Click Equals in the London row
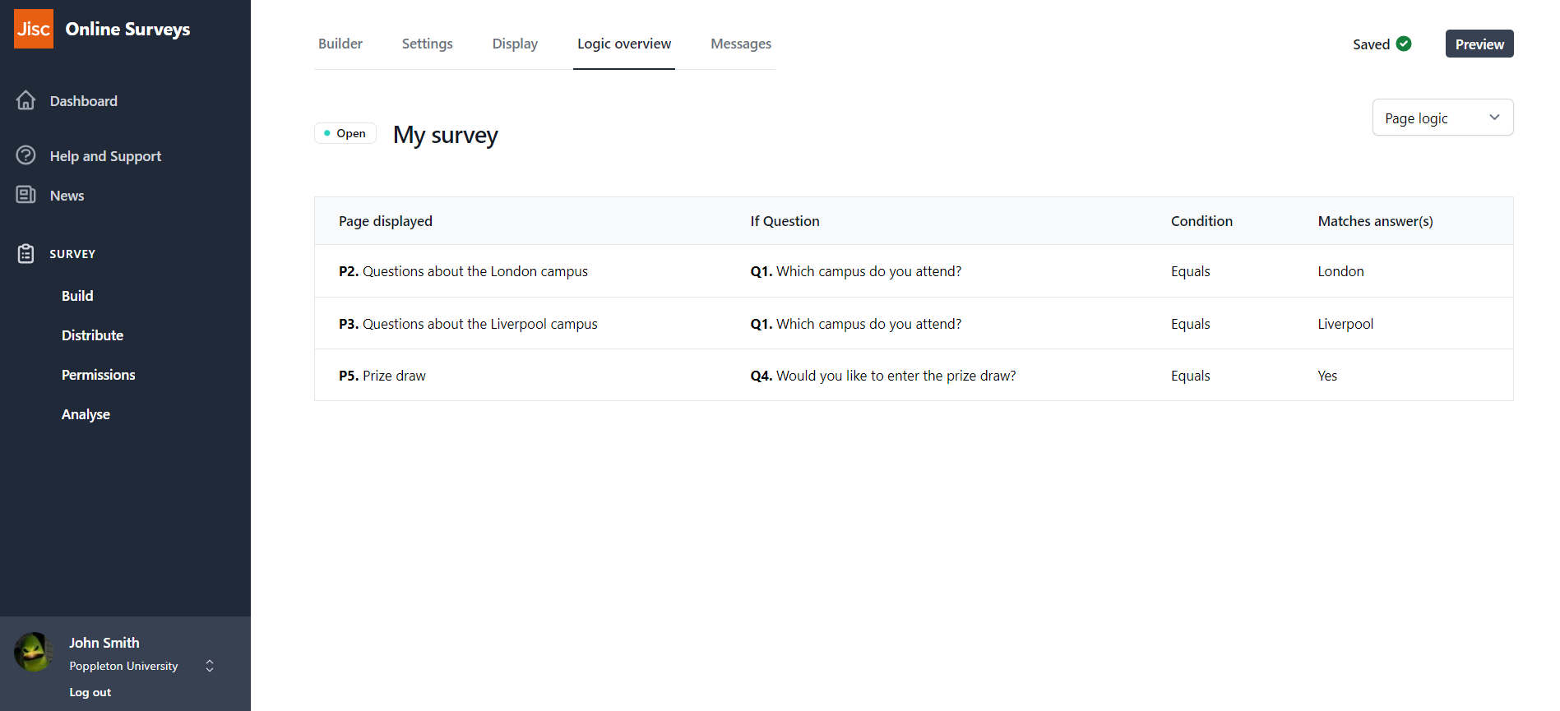The image size is (1560, 711). (x=1190, y=271)
